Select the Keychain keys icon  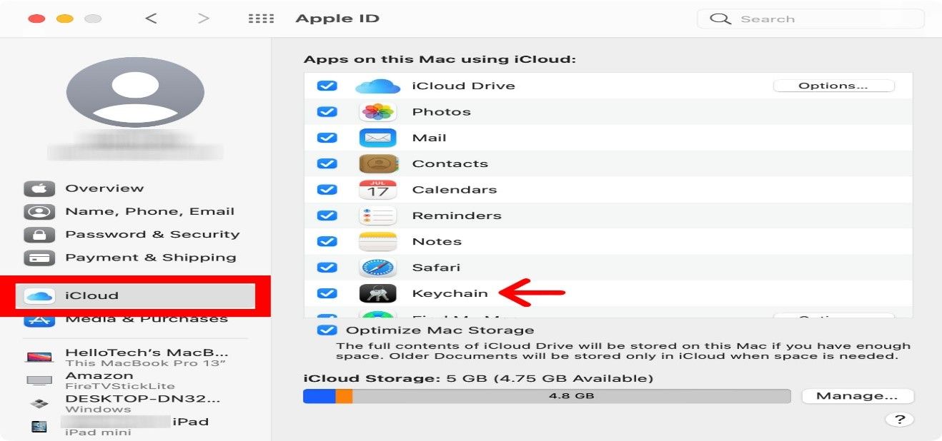pyautogui.click(x=377, y=293)
